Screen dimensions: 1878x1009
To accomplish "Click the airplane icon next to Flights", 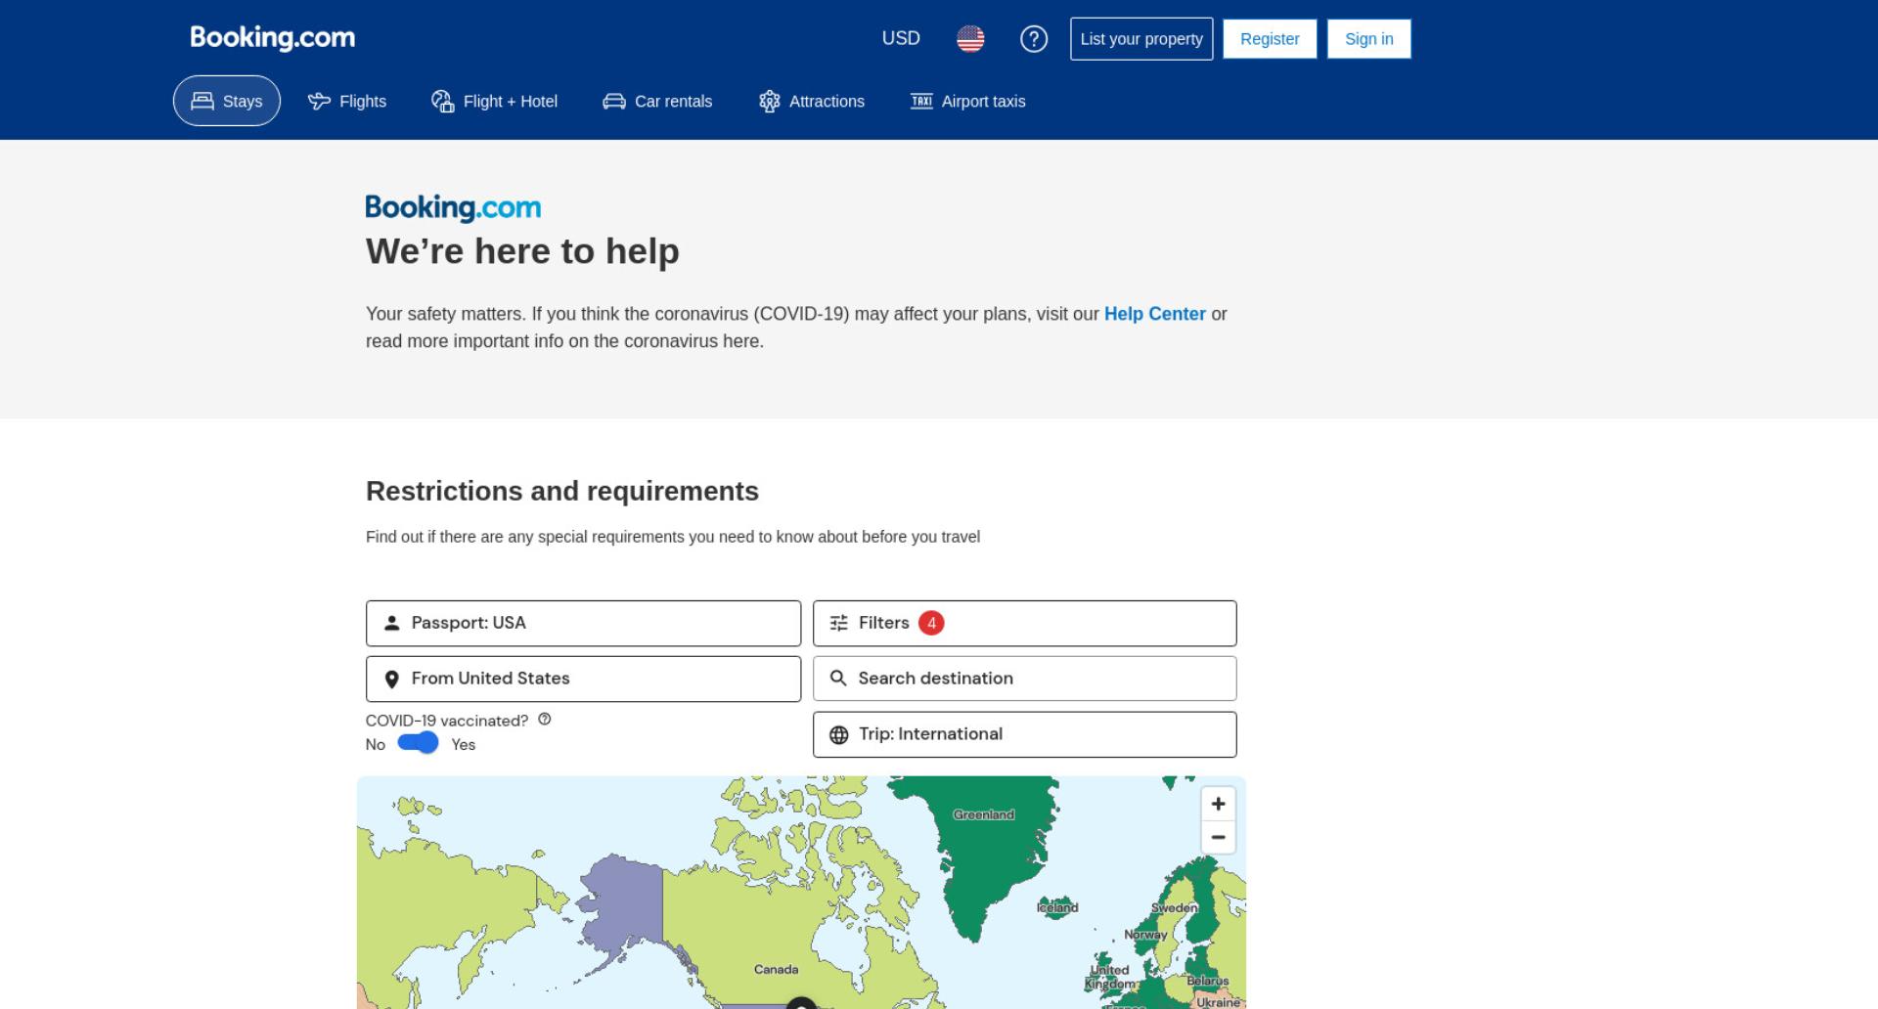I will [x=319, y=101].
